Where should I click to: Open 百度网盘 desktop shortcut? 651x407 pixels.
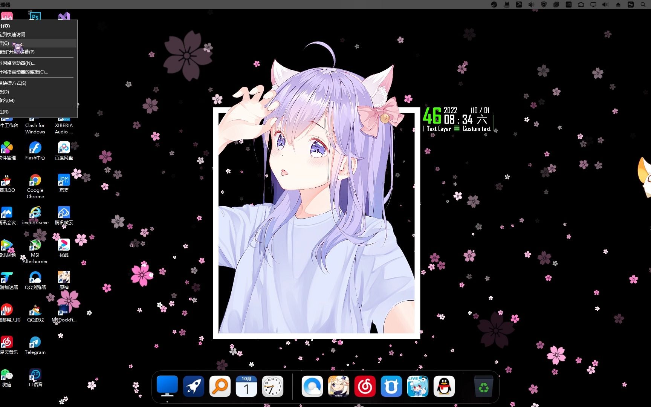64,151
